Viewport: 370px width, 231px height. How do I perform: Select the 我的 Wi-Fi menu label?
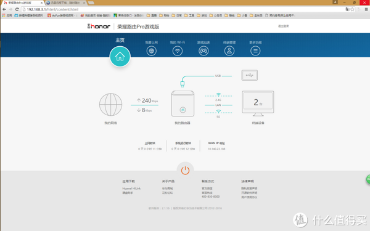[178, 43]
